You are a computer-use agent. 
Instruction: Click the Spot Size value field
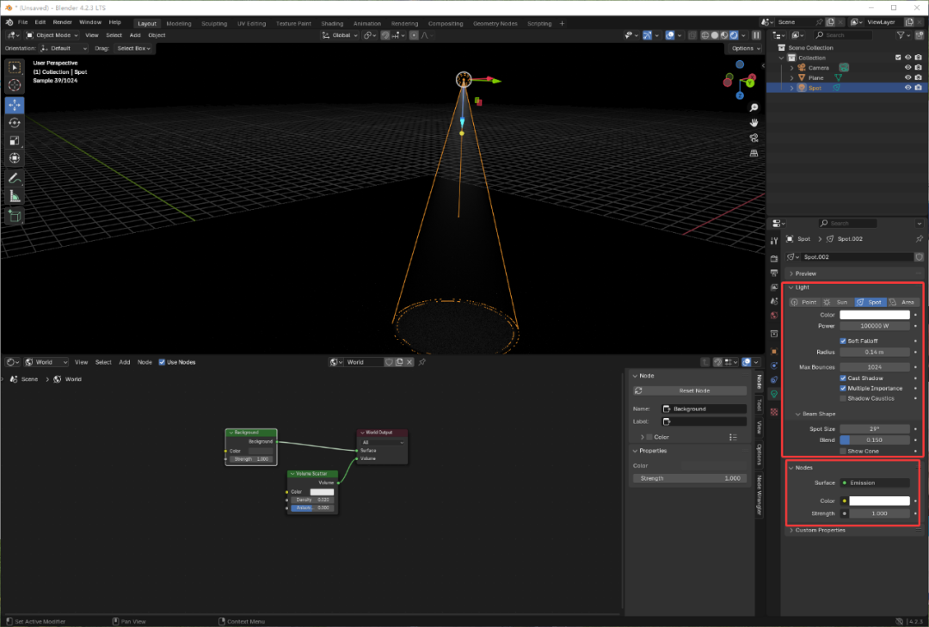[875, 428]
